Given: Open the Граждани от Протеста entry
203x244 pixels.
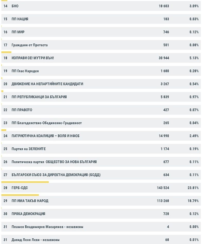Looking at the screenshot, I should [x=30, y=45].
